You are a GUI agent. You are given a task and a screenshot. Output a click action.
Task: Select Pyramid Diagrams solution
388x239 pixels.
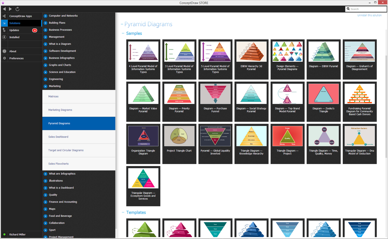coord(79,123)
